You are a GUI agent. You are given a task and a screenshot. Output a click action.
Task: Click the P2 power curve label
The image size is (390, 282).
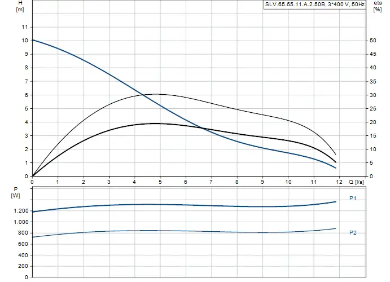(x=353, y=233)
